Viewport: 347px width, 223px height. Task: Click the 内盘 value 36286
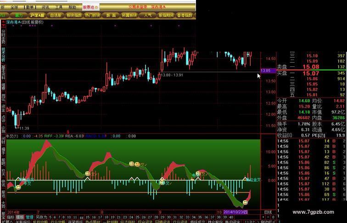coord(338,118)
